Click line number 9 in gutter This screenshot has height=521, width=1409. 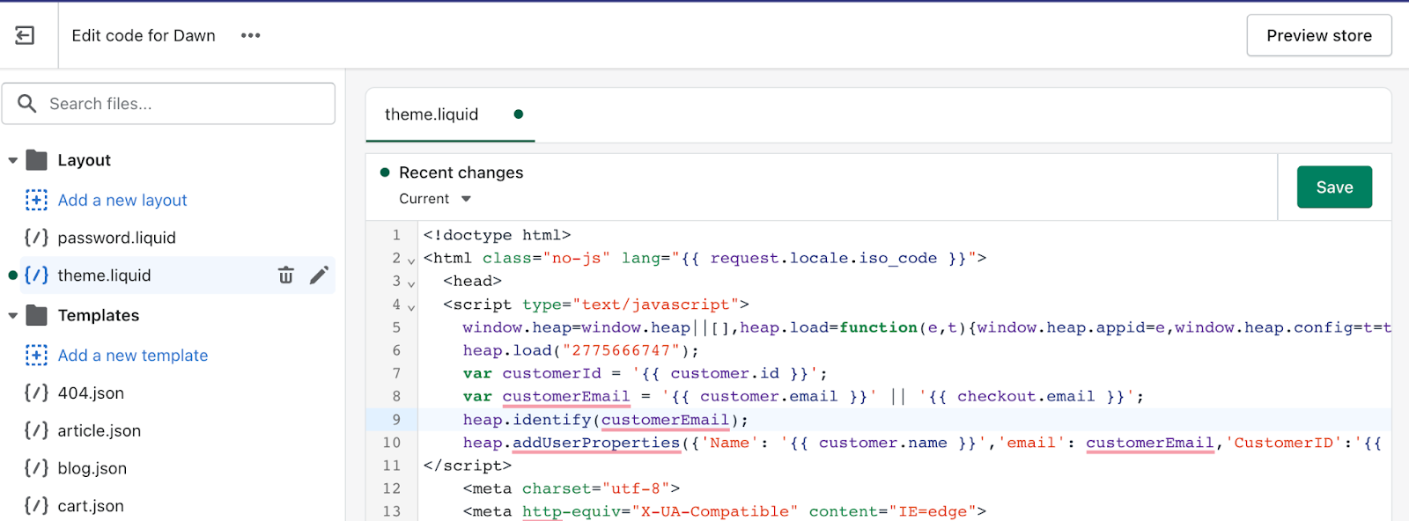(x=396, y=420)
